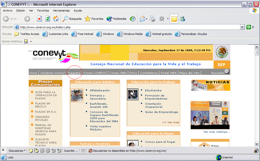Image resolution: width=260 pixels, height=161 pixels.
Task: Click the Refresh page icon
Action: tap(48, 19)
